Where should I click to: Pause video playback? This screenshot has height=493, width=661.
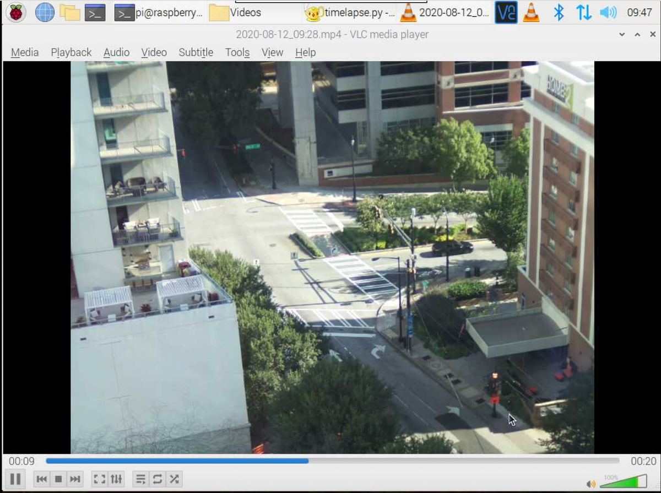(14, 479)
